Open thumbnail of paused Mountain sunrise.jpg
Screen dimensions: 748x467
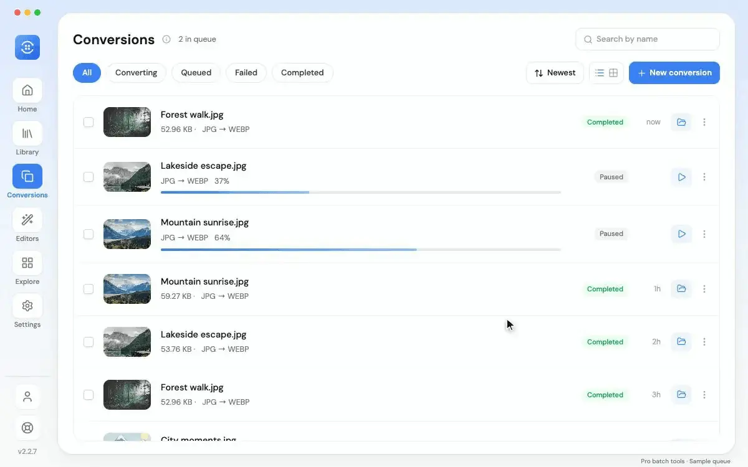127,234
